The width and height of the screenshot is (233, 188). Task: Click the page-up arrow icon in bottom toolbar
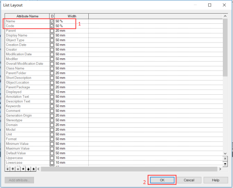[x=13, y=169]
